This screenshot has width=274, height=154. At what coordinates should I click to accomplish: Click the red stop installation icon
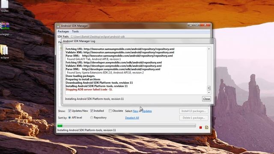[x=201, y=127]
